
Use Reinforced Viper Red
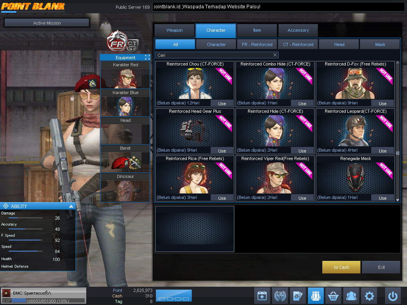click(302, 198)
